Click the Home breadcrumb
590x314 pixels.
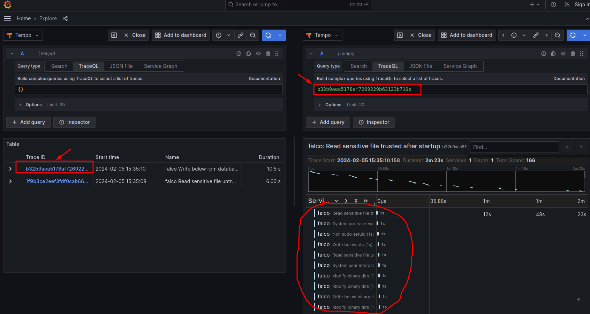point(24,18)
